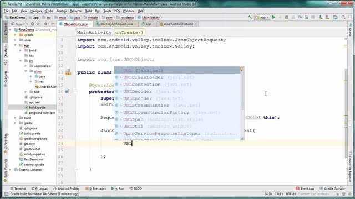
Task: Run the app with the green play icon
Action: (273, 17)
